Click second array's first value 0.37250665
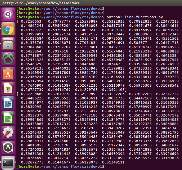The image size is (182, 170). click(x=32, y=94)
